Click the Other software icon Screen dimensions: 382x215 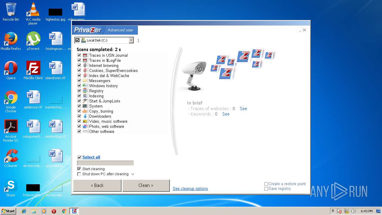coord(85,131)
